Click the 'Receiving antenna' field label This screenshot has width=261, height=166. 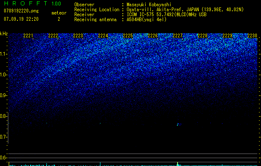click(95, 20)
